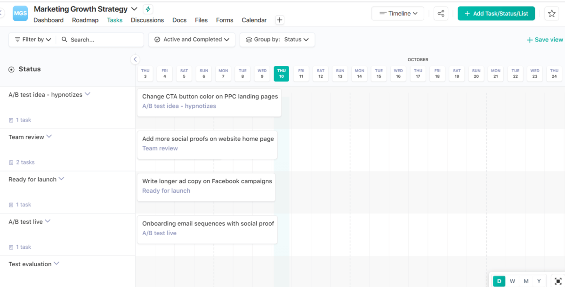The height and width of the screenshot is (287, 565).
Task: Open fullscreen mode via the expand icon
Action: pyautogui.click(x=558, y=280)
